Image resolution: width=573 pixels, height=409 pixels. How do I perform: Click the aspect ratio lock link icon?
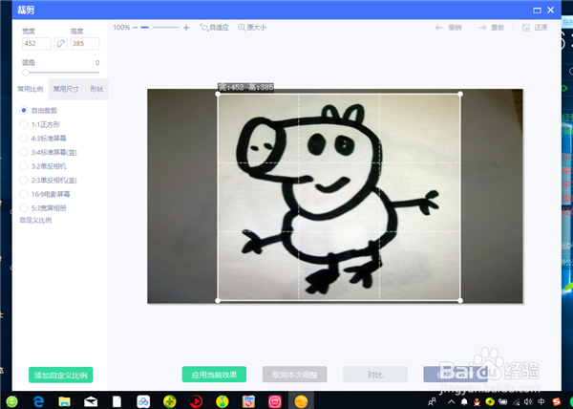tap(61, 44)
